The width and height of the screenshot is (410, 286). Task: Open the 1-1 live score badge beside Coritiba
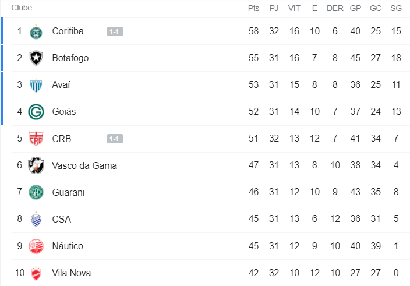coord(115,31)
